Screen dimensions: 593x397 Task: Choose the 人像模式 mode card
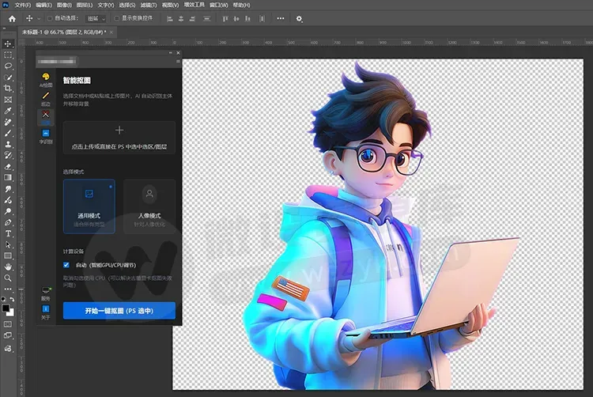(149, 206)
